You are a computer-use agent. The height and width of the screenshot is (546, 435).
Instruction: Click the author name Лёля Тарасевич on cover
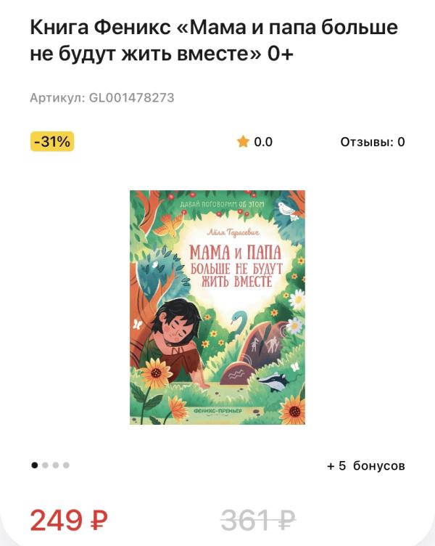pyautogui.click(x=233, y=232)
